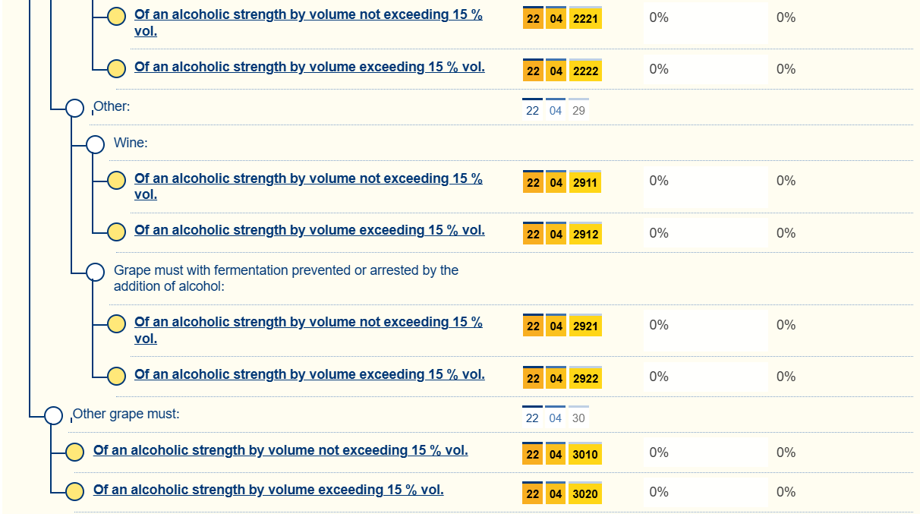Click the yellow tree bullet for code 2921
920x514 pixels.
(116, 324)
